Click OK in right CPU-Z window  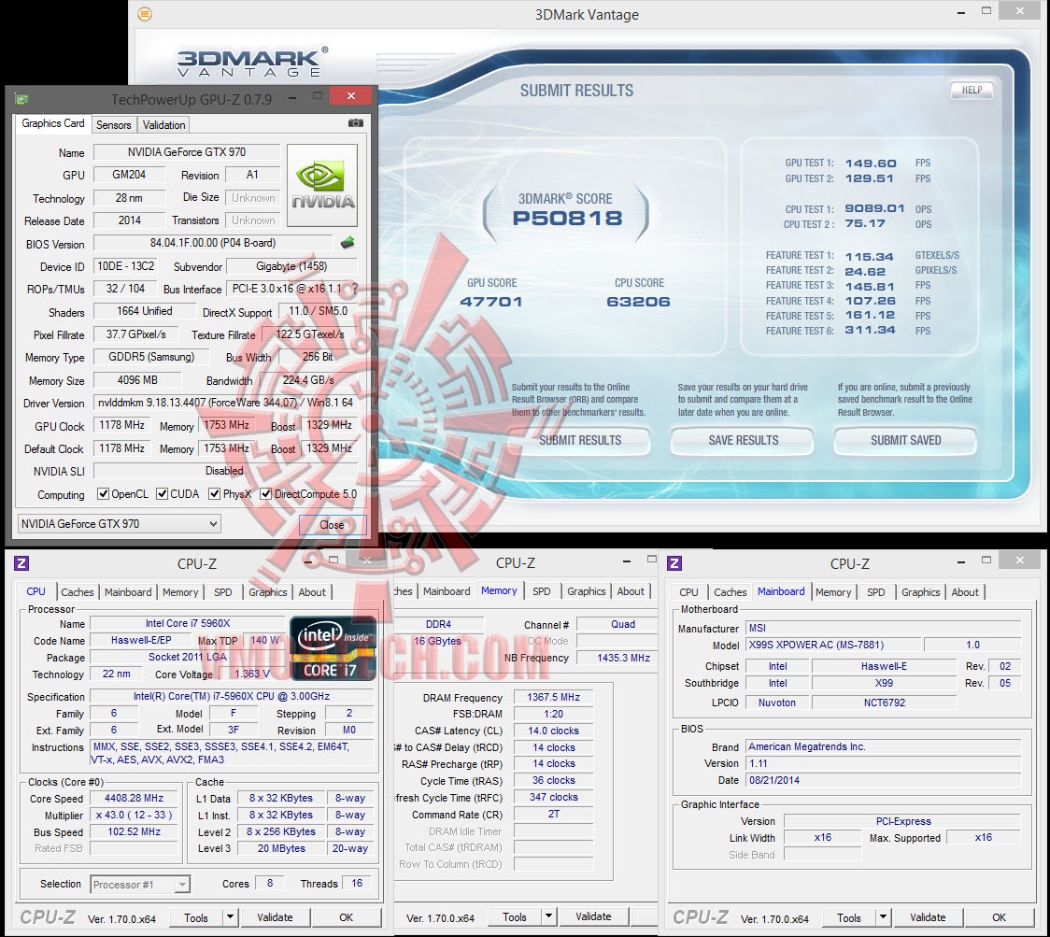pos(1000,916)
